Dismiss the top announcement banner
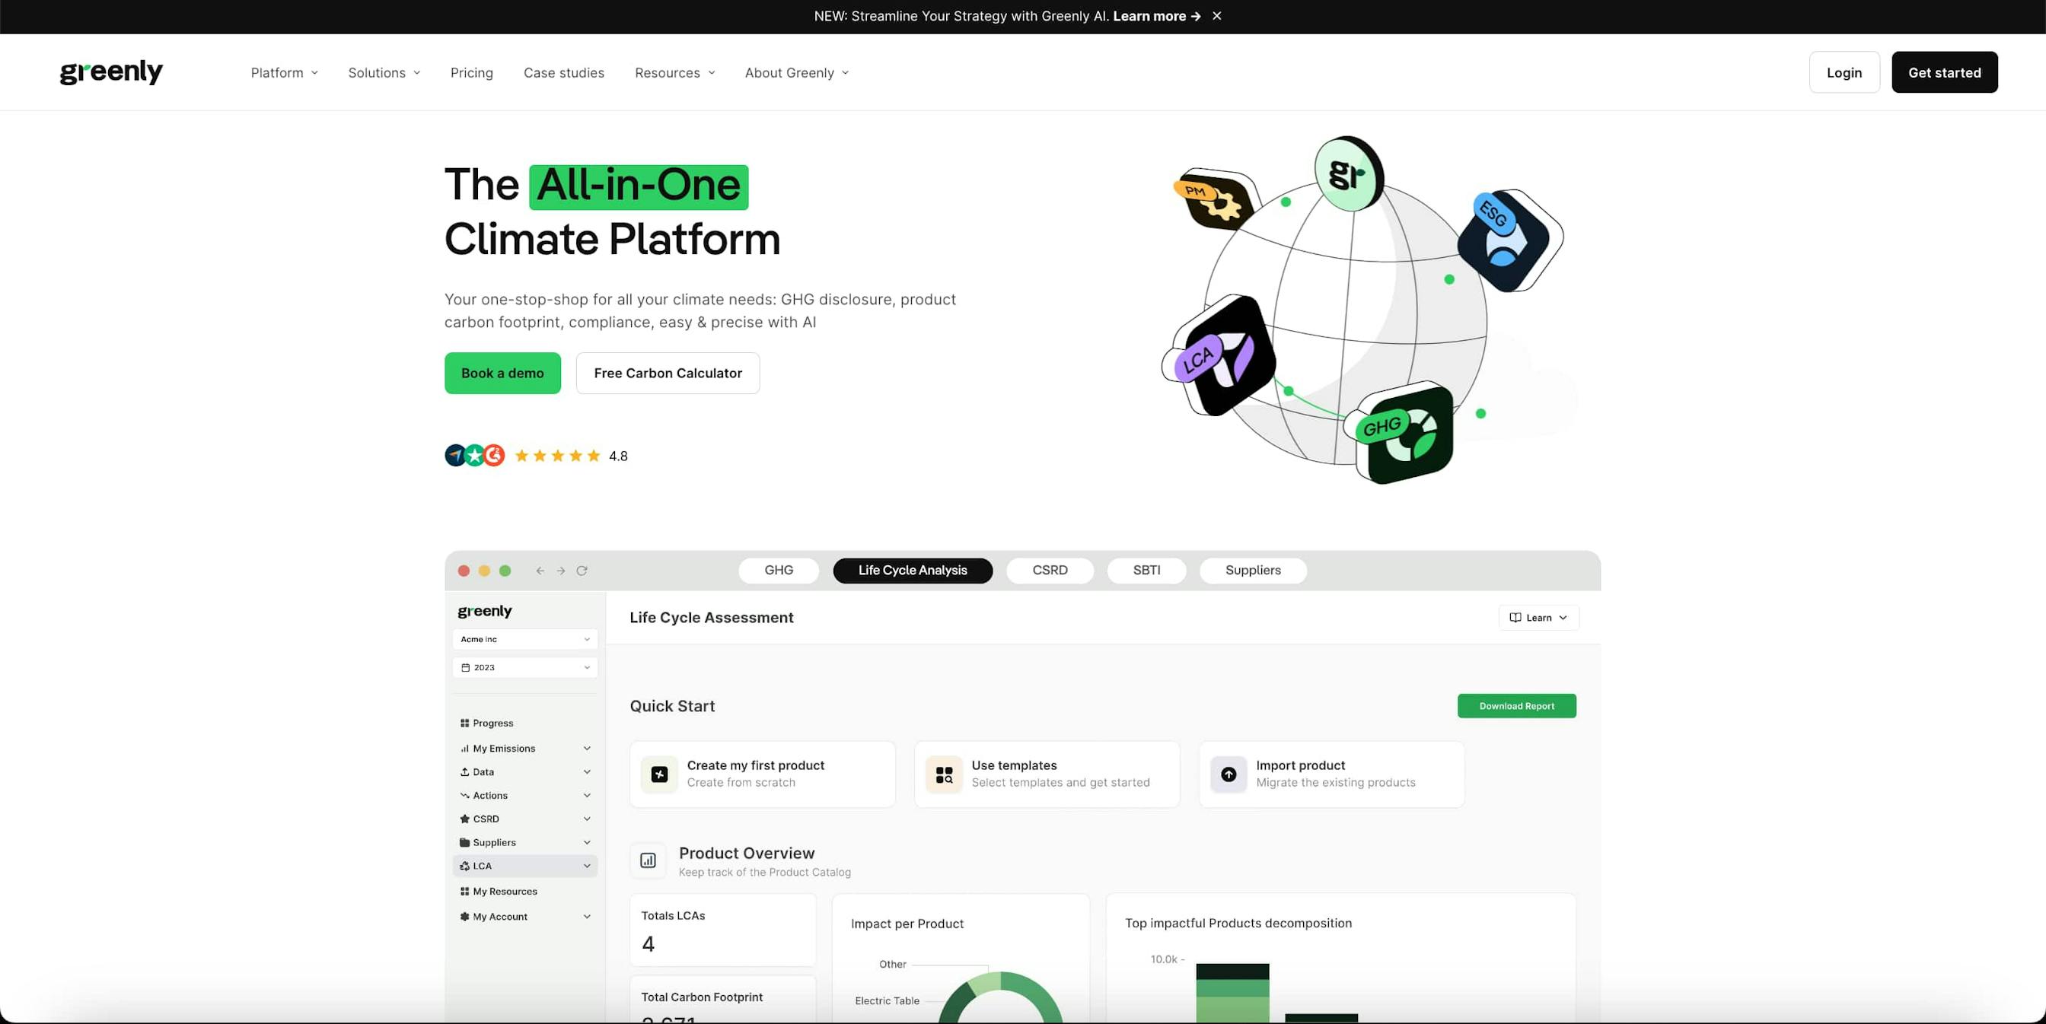The image size is (2046, 1024). [x=1216, y=16]
